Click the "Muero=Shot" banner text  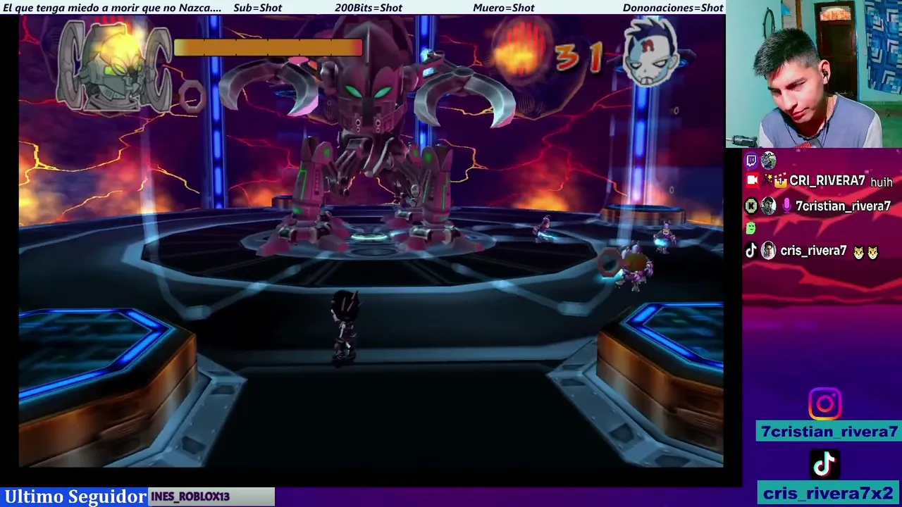504,8
